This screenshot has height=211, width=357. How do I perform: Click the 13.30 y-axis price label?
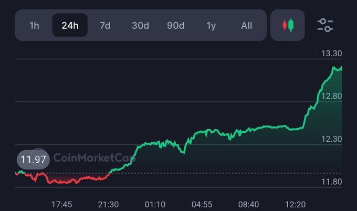point(331,54)
